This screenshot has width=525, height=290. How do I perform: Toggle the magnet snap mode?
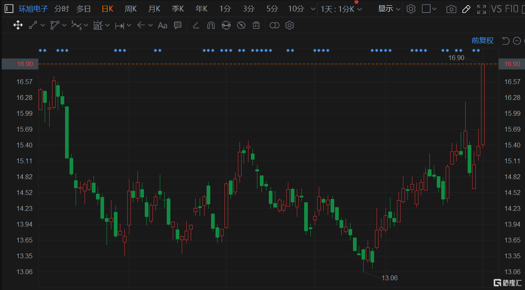211,25
